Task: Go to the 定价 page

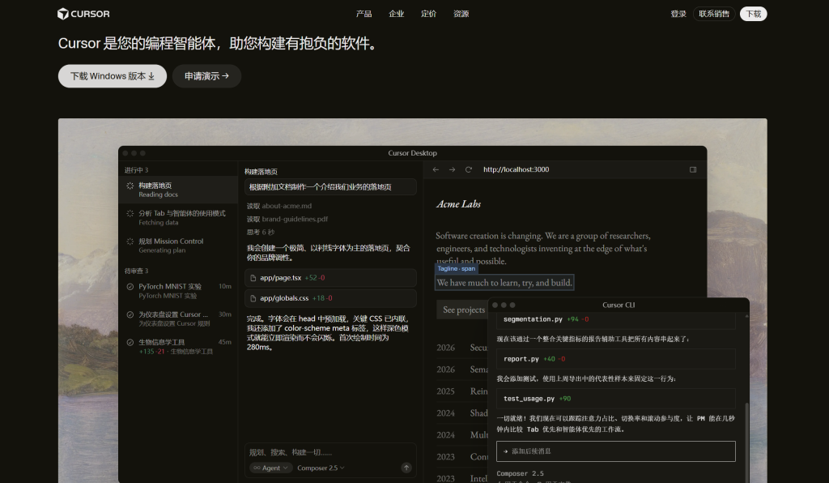Action: 428,14
